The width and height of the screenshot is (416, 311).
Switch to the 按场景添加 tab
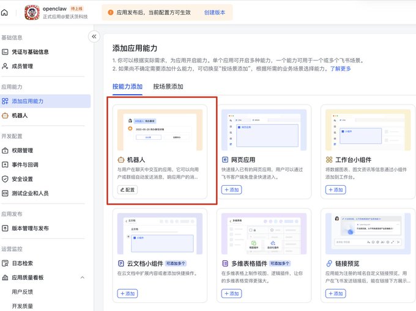click(x=168, y=87)
